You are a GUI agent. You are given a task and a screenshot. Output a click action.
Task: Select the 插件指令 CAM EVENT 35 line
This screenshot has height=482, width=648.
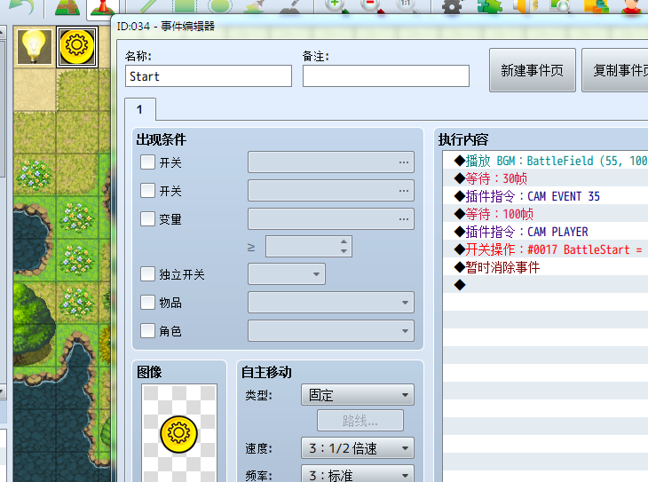546,196
